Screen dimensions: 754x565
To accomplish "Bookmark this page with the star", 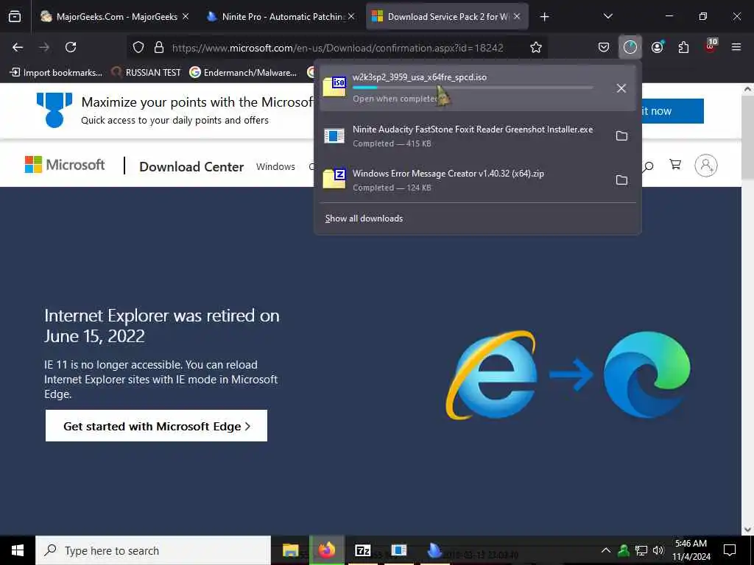I will tap(536, 47).
